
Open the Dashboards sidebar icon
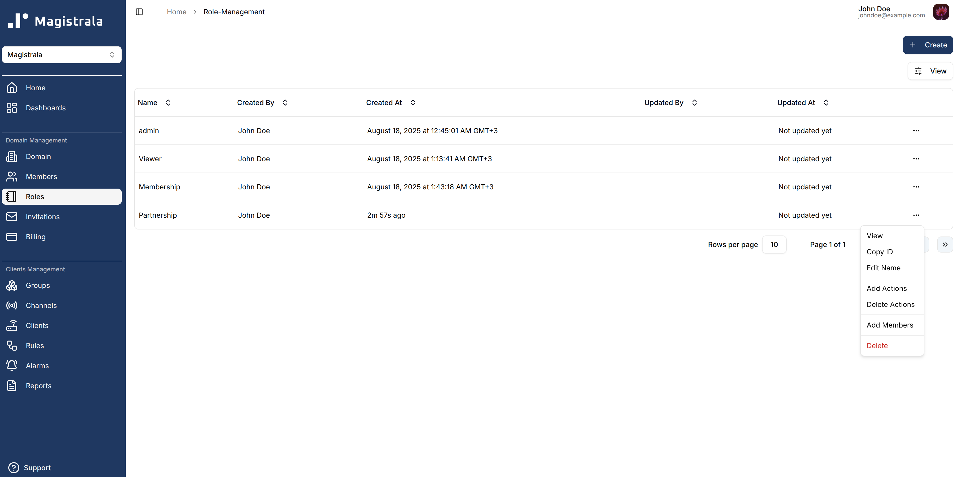12,108
